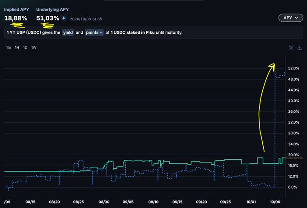Click the 10/06 date label
This screenshot has height=208, width=307.
point(275,202)
